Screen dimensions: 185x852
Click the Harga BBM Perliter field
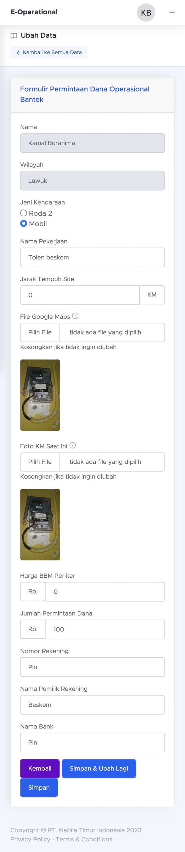[105, 592]
